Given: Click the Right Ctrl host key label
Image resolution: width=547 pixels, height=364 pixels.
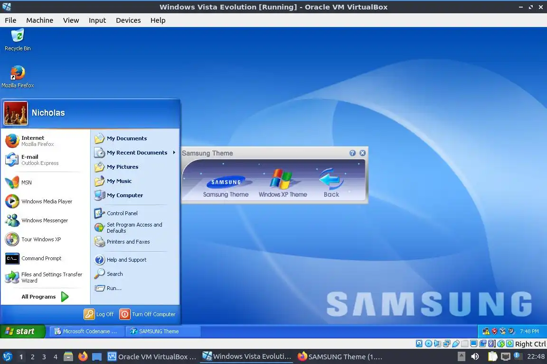Looking at the screenshot, I should click(x=530, y=344).
